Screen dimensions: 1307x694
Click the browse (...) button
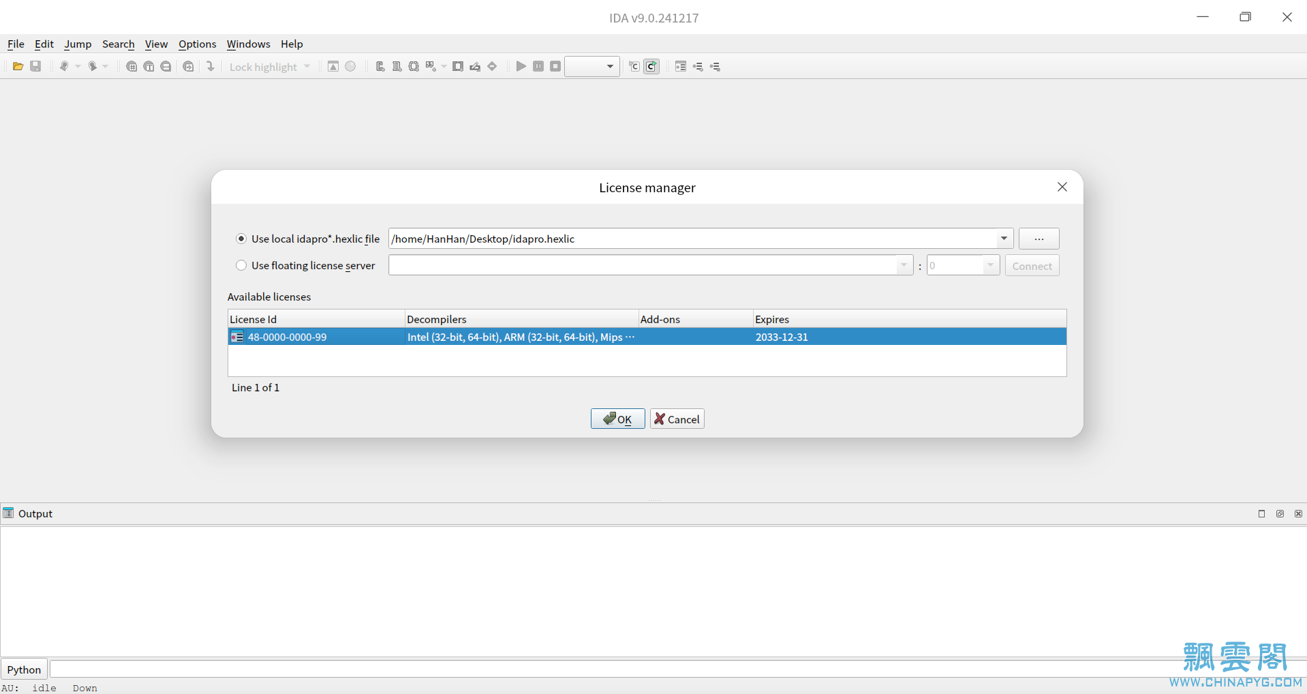click(x=1039, y=239)
